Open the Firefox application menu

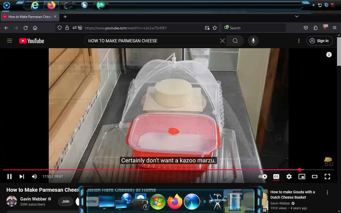click(335, 28)
